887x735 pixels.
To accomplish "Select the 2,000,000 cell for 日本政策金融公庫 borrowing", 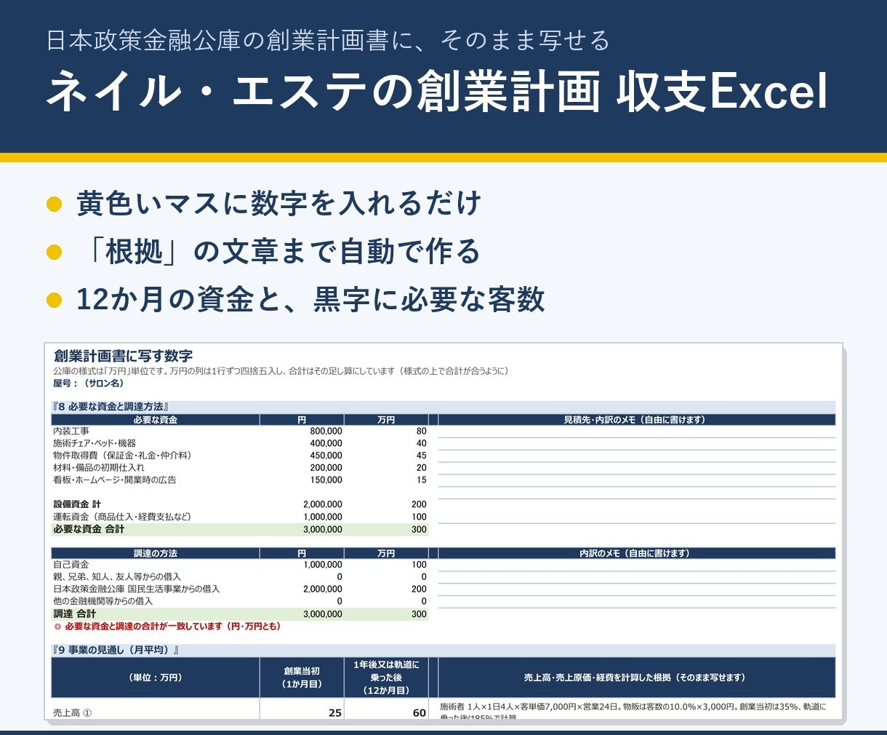I will pos(322,589).
